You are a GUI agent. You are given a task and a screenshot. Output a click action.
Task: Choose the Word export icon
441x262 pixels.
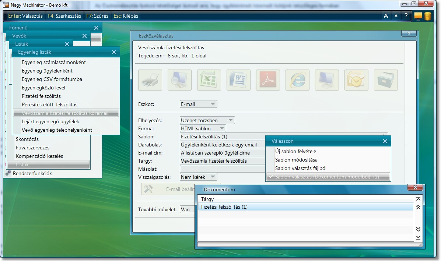(x=238, y=80)
